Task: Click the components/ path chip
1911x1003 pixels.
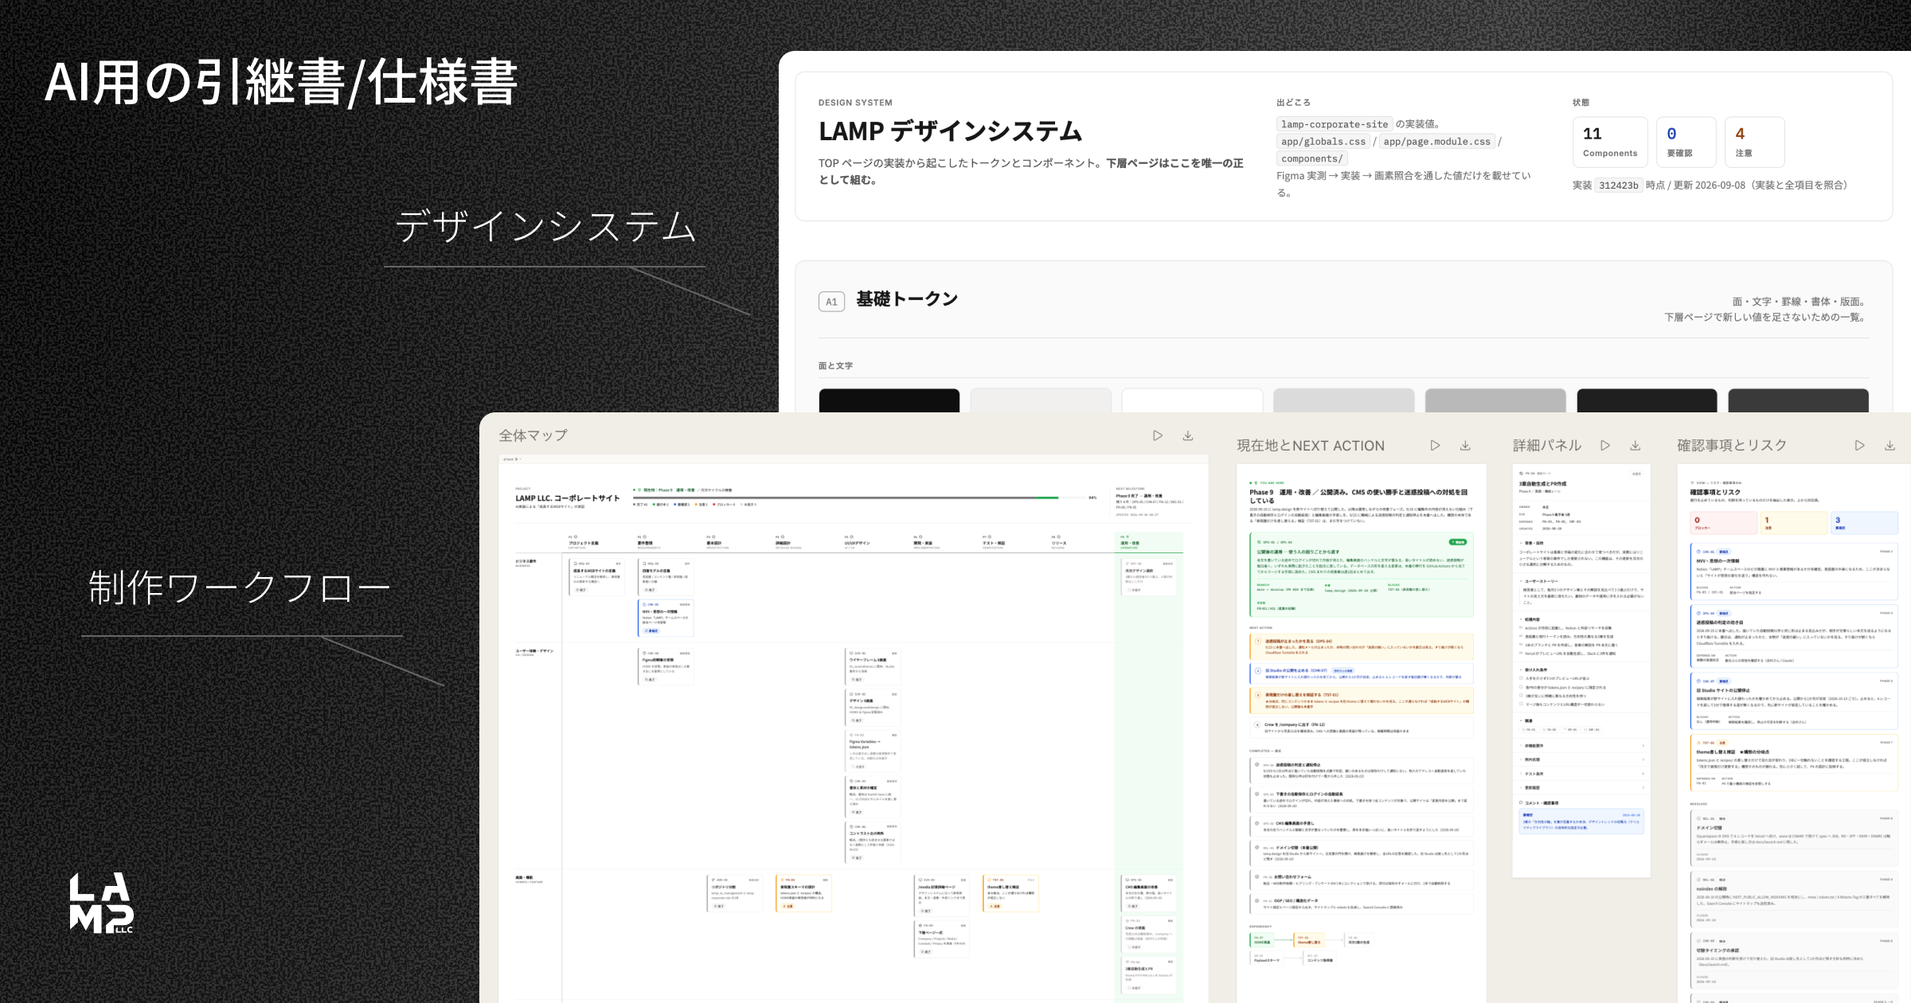Action: coord(1311,158)
